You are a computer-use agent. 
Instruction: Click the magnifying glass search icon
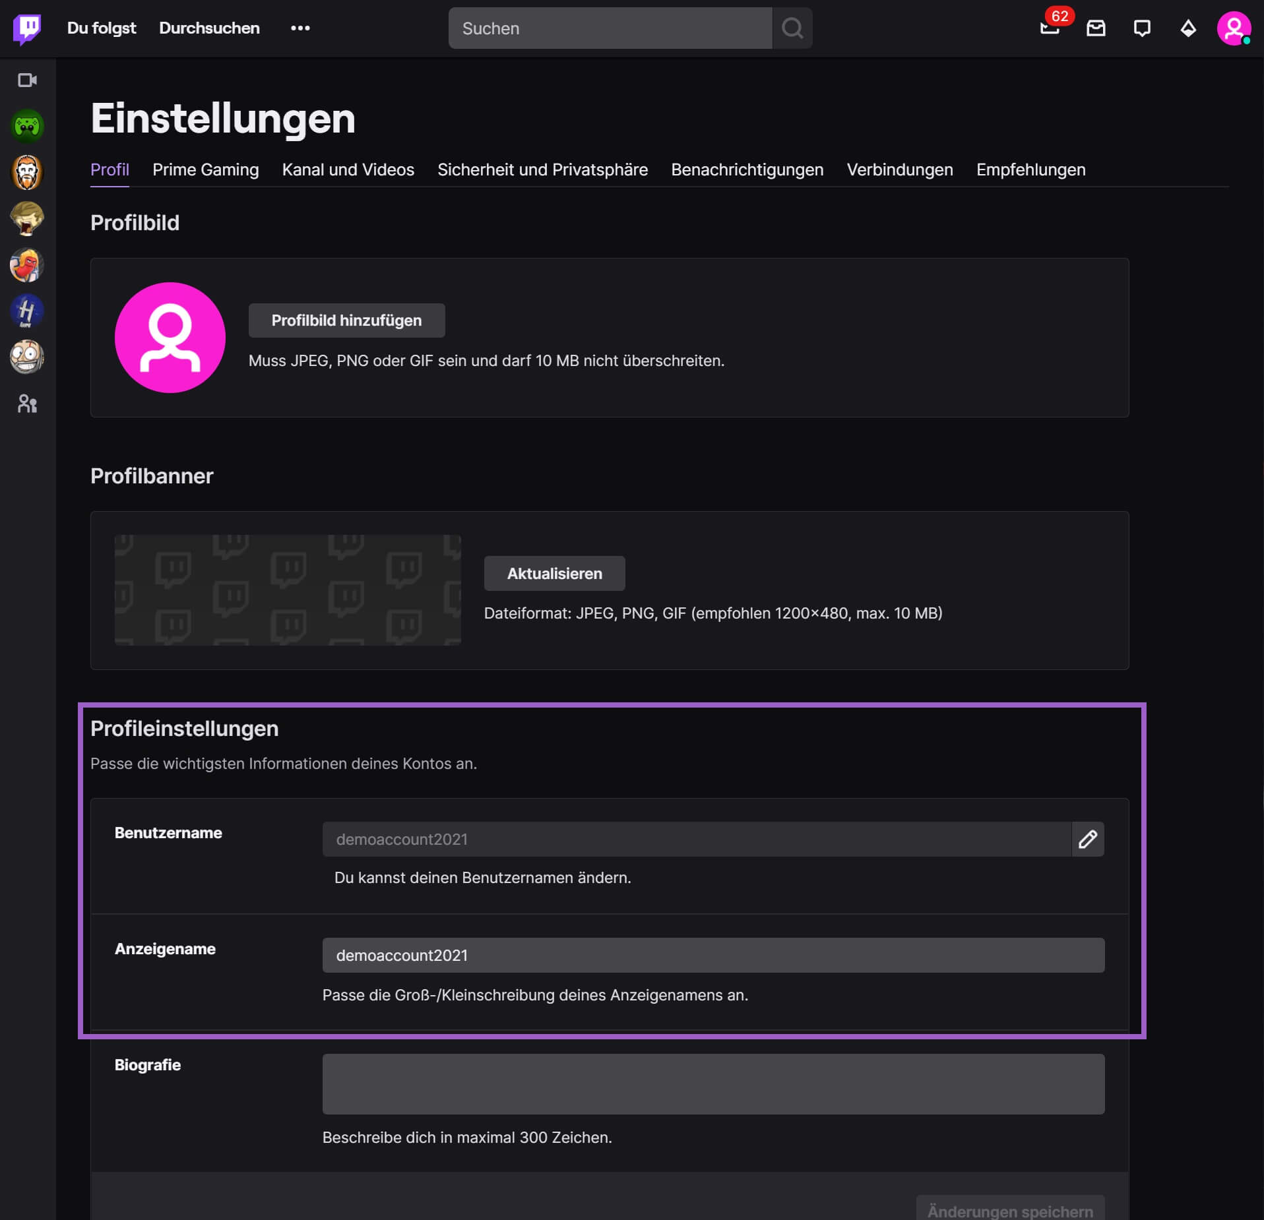(x=792, y=28)
